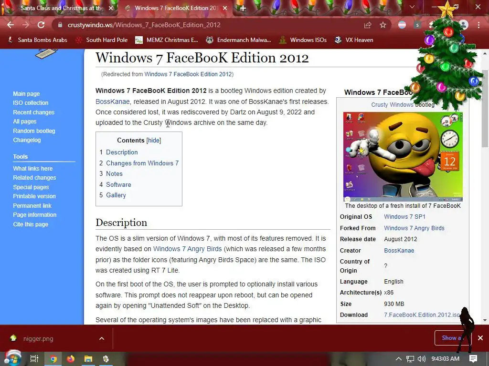Viewport: 489px width, 366px height.
Task: Share this page using the share icon
Action: click(x=368, y=25)
